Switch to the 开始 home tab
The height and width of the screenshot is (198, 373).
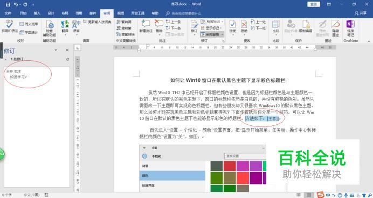[x=23, y=13]
